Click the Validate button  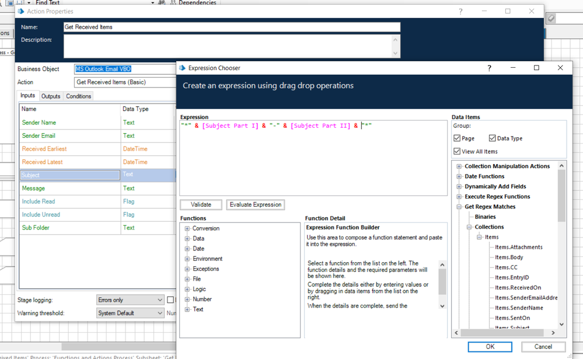click(201, 205)
